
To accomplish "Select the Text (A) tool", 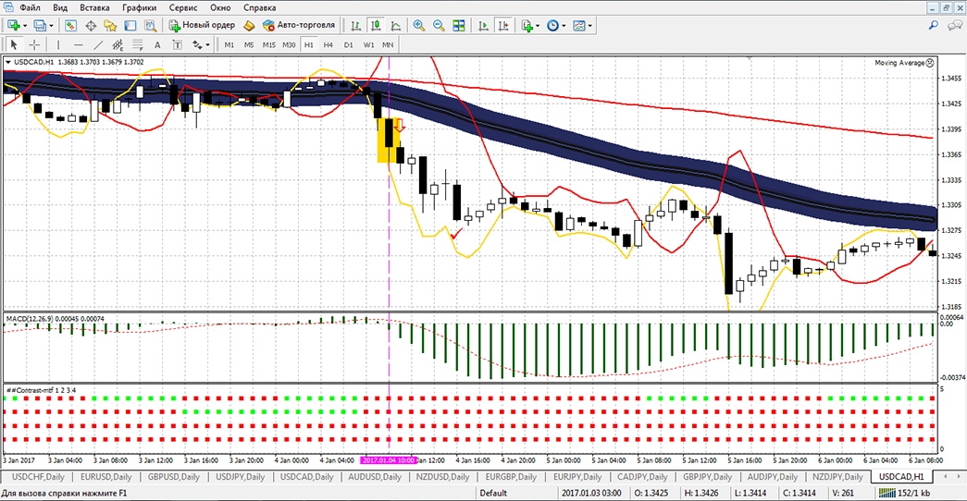I will coord(157,44).
